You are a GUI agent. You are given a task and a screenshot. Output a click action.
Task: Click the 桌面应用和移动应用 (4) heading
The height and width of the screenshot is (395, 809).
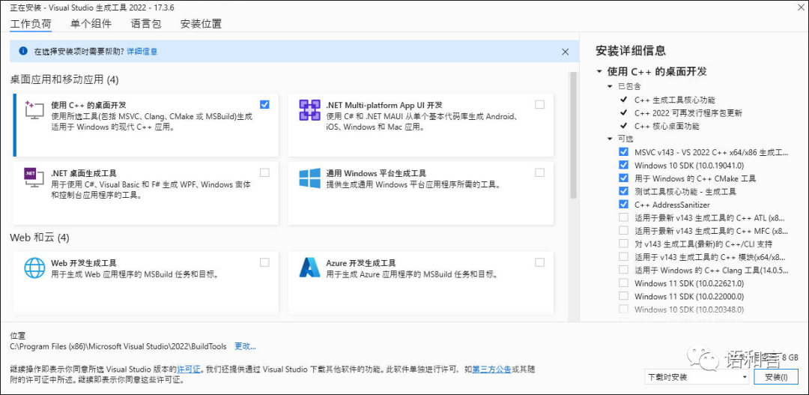coord(64,79)
